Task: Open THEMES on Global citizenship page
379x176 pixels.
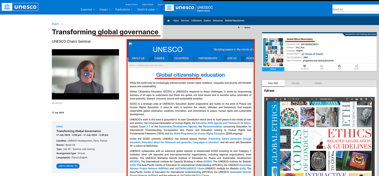Action: (159, 58)
